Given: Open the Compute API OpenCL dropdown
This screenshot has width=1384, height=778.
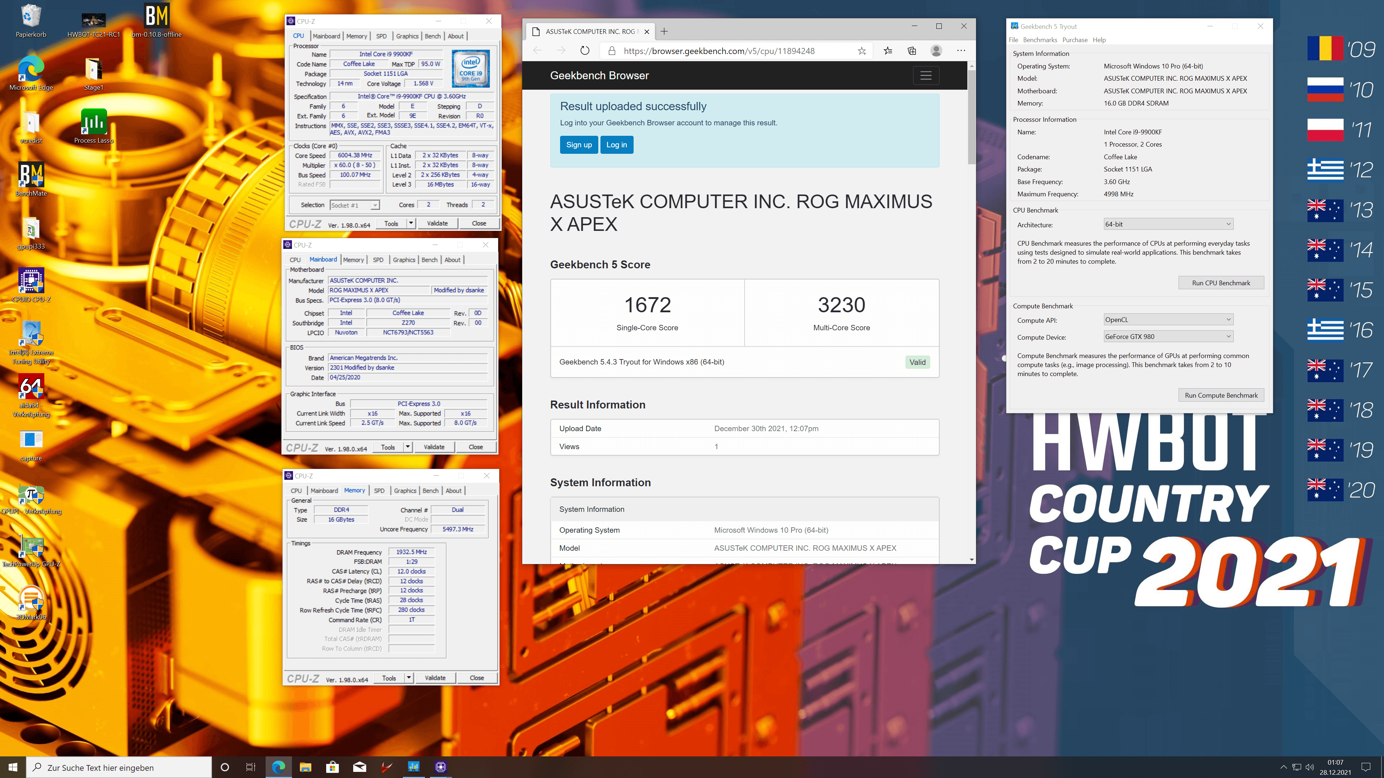Looking at the screenshot, I should click(x=1168, y=319).
